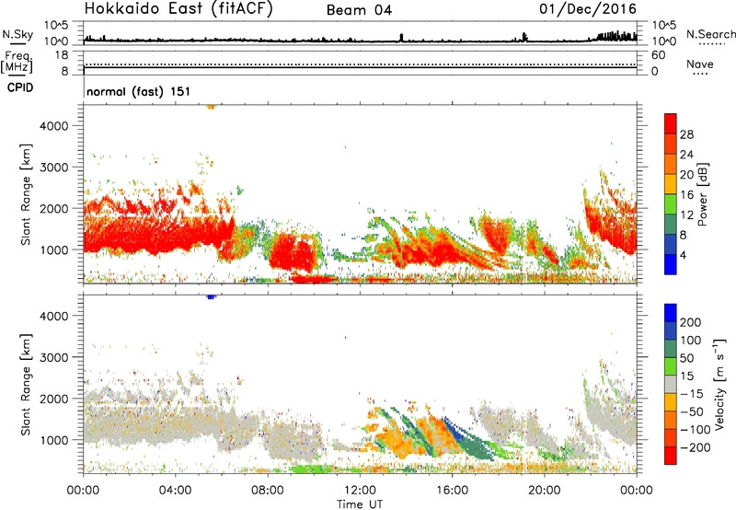This screenshot has width=736, height=510.
Task: Click the solid line sample under 'N.Sky'
Action: [x=17, y=43]
